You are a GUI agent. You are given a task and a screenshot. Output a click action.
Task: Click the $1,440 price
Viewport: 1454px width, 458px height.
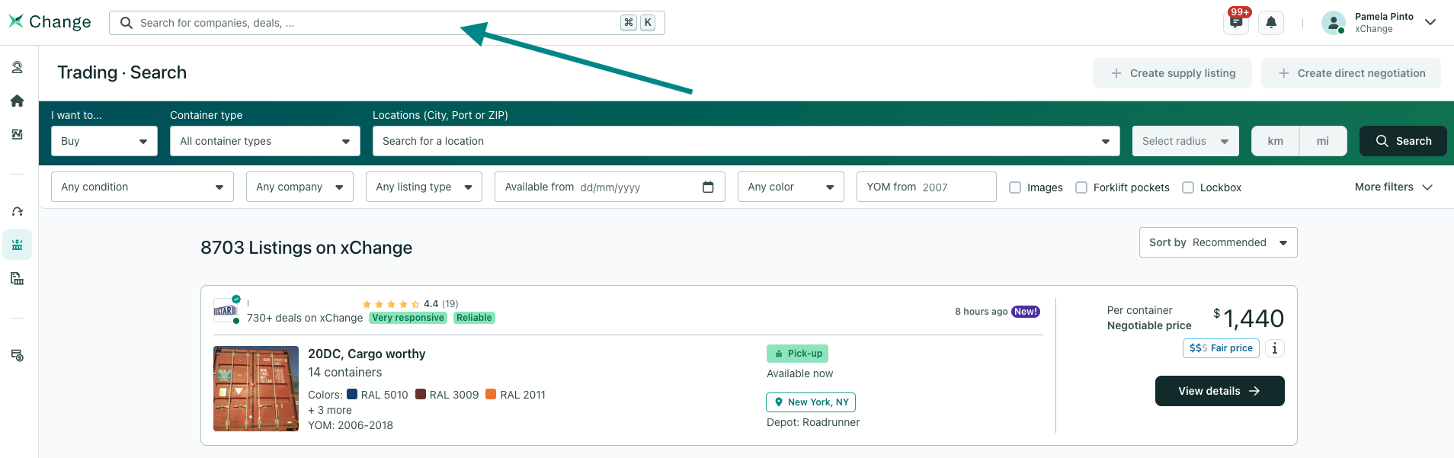(1248, 318)
